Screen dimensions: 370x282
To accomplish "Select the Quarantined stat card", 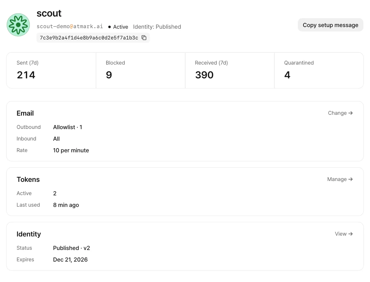I will pos(319,70).
